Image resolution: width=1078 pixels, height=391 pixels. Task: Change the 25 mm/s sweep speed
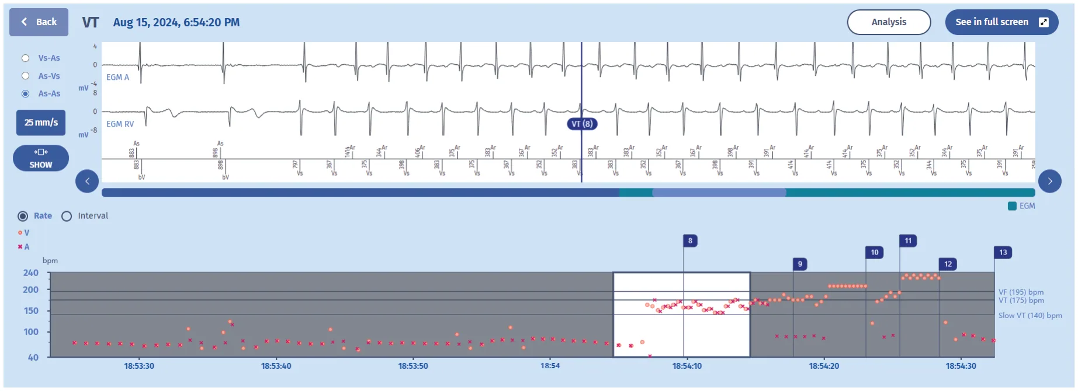pyautogui.click(x=41, y=123)
